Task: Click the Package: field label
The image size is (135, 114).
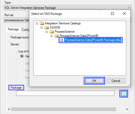Action: click(x=16, y=88)
